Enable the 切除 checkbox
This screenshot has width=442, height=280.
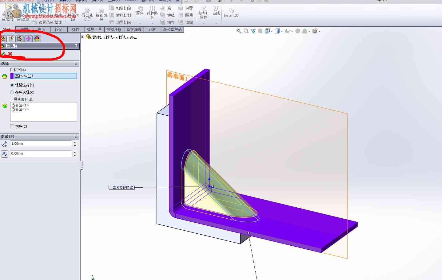click(x=12, y=126)
